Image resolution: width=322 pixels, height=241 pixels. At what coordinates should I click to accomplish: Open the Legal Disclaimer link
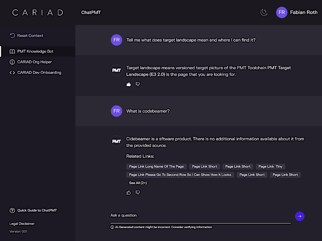pyautogui.click(x=22, y=224)
